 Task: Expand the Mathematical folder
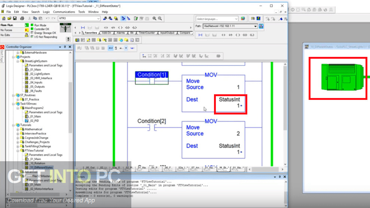pyautogui.click(x=18, y=129)
